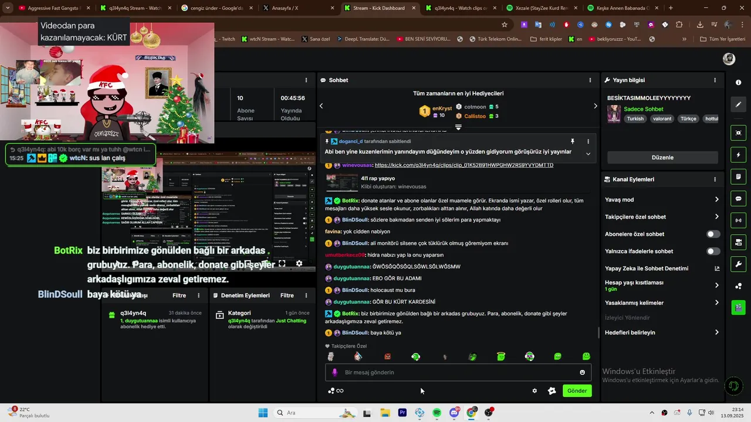Open Kanal Eylemleri panel three-dot menu
This screenshot has width=751, height=422.
(715, 179)
